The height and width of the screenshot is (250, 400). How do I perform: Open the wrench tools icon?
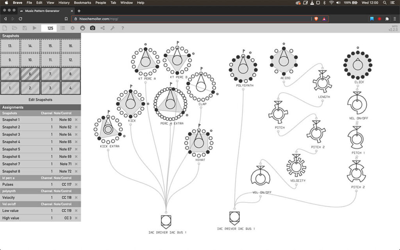(112, 28)
